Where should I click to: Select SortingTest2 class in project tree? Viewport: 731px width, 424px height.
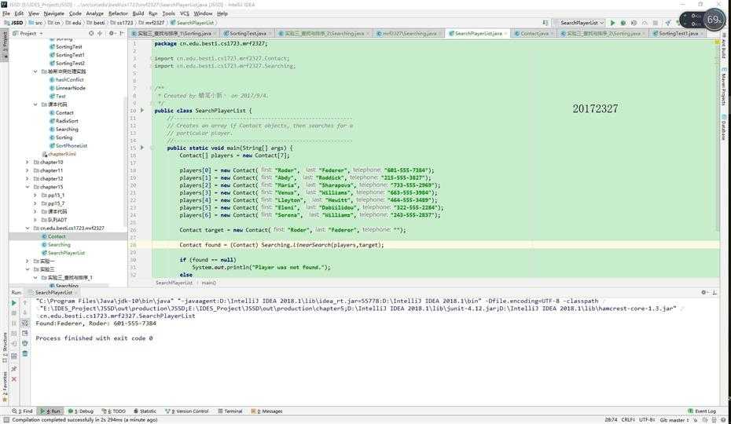[70, 63]
